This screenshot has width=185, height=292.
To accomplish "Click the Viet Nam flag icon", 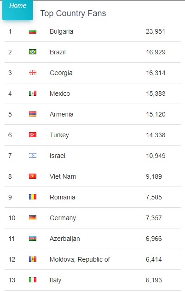I will [x=33, y=176].
